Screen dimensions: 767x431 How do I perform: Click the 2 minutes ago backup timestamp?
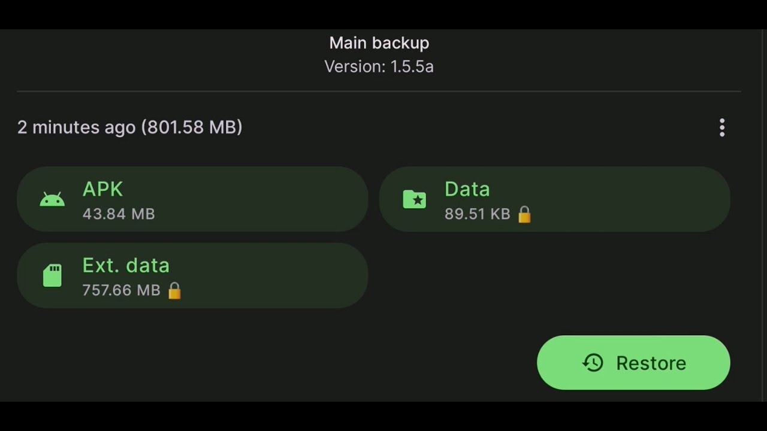(129, 128)
